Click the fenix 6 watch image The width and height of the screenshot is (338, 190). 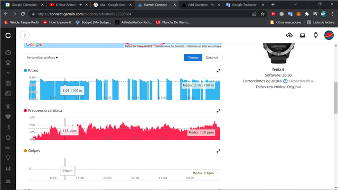(278, 53)
